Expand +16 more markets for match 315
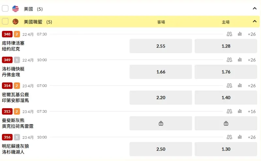 [x=252, y=111]
